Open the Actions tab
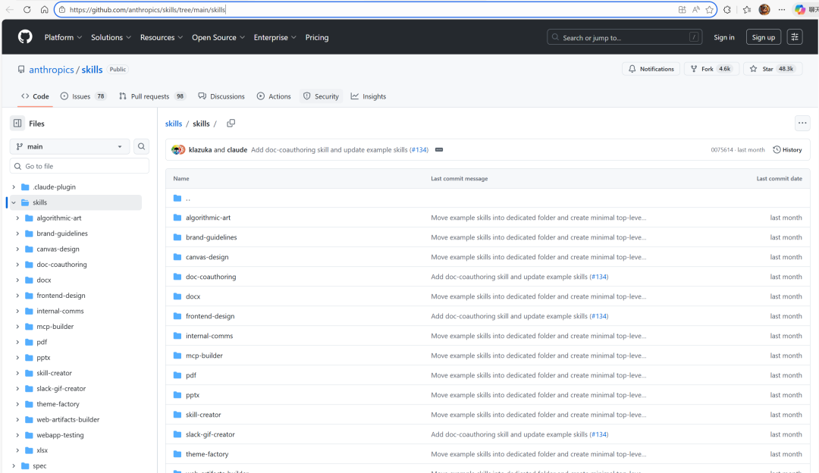Viewport: 819px width, 473px height. pyautogui.click(x=274, y=96)
